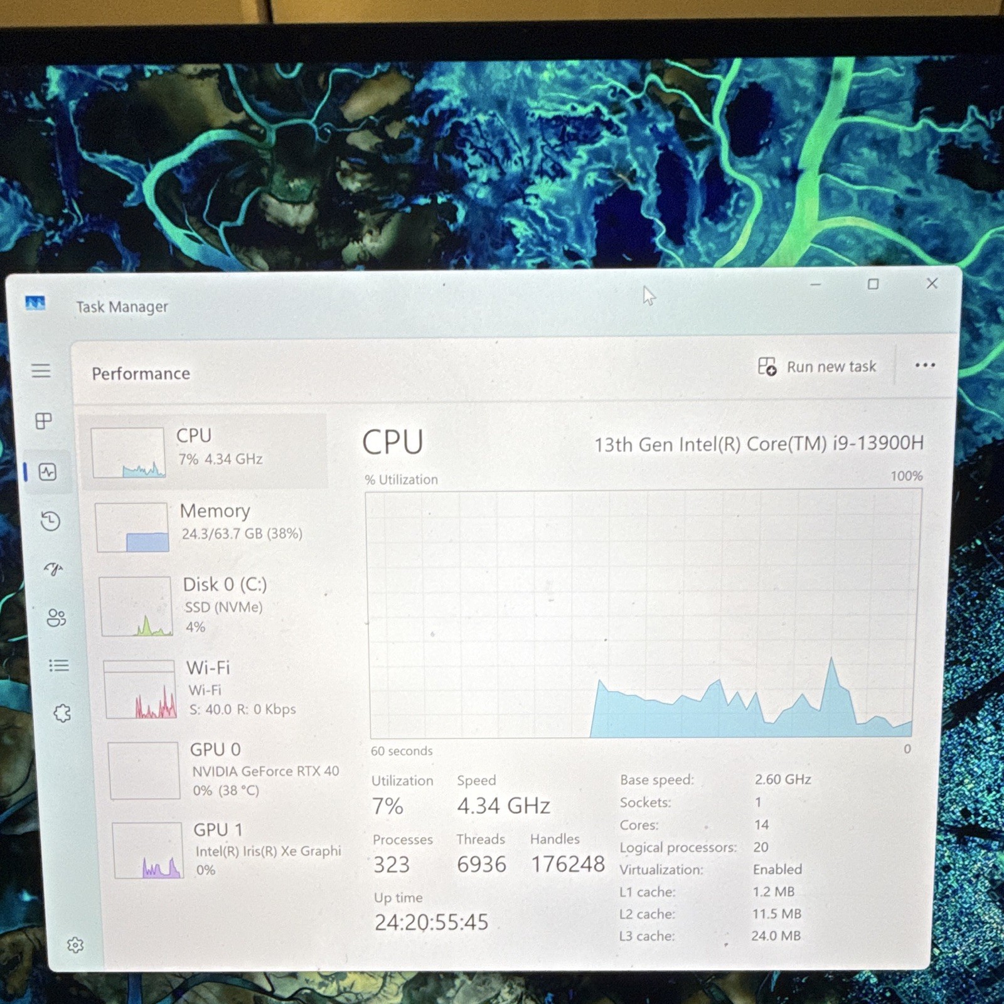Close the Task Manager window
This screenshot has width=1004, height=1004.
932,284
